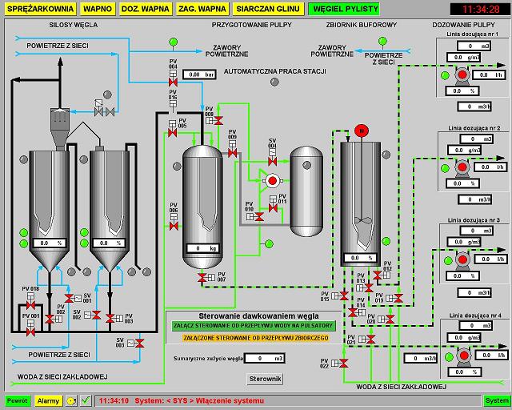
Task: Toggle green status lamp of dosing line 3
Action: point(448,260)
